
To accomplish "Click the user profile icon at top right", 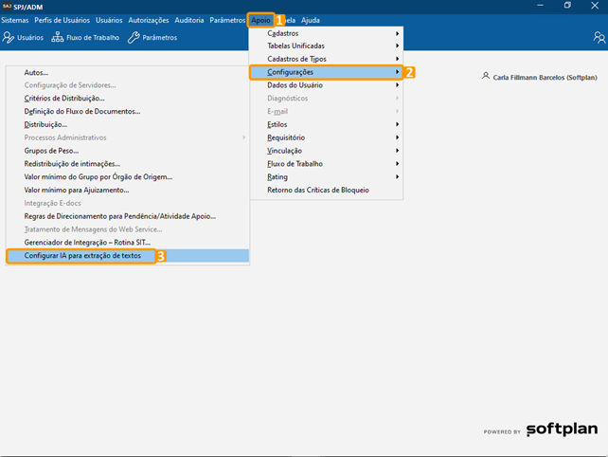I will point(599,38).
